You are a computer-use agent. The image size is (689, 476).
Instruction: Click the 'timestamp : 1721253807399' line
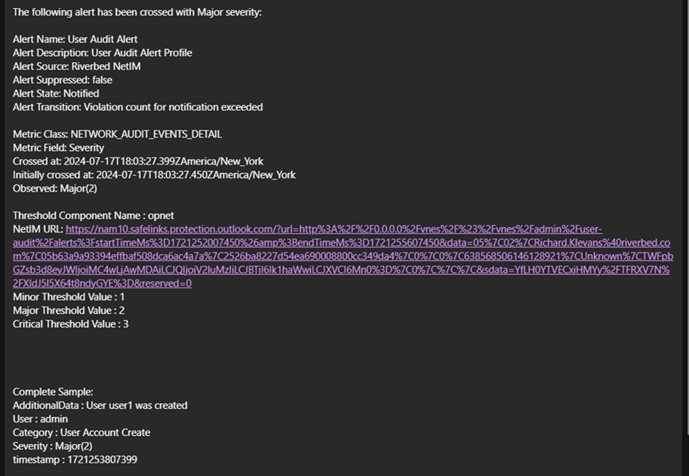tap(74, 460)
